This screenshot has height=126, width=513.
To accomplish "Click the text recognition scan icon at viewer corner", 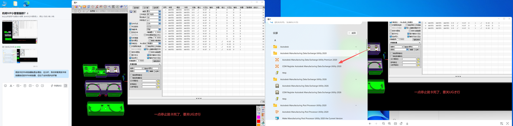I will (508, 123).
